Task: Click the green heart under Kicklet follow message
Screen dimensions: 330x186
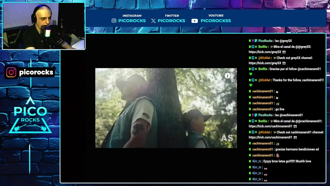Action: point(251,85)
